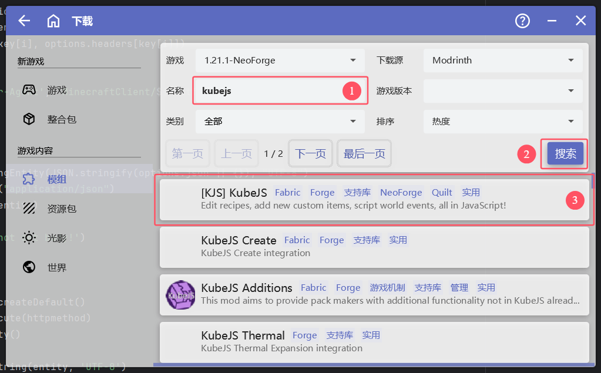
Task: Click the Quilt tag on [KJS] KubeJS
Action: coord(442,193)
